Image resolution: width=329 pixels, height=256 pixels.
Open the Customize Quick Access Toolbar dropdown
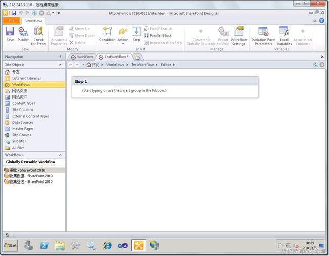pos(59,13)
